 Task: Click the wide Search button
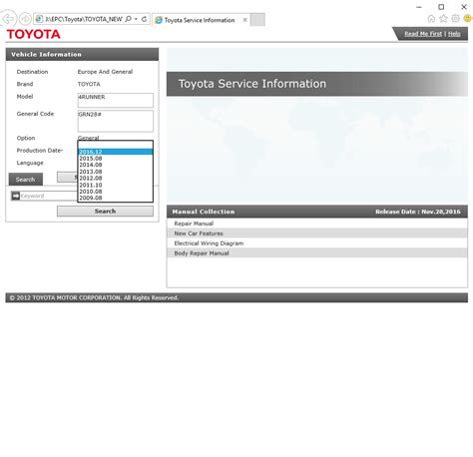pyautogui.click(x=105, y=212)
